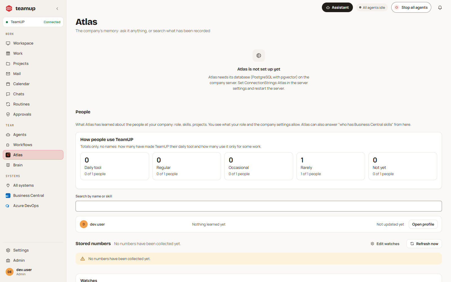Click the Regular usage card
Screen dimensions: 451x282
[187, 166]
